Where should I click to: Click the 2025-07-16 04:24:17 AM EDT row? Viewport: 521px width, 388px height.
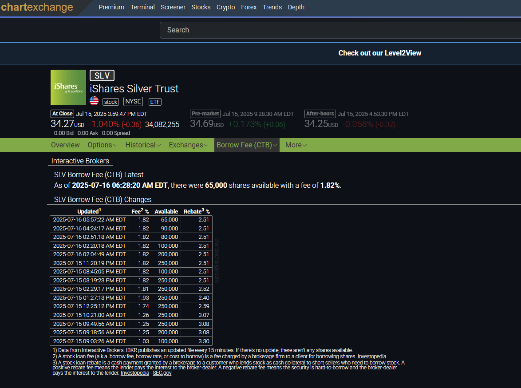pos(131,229)
